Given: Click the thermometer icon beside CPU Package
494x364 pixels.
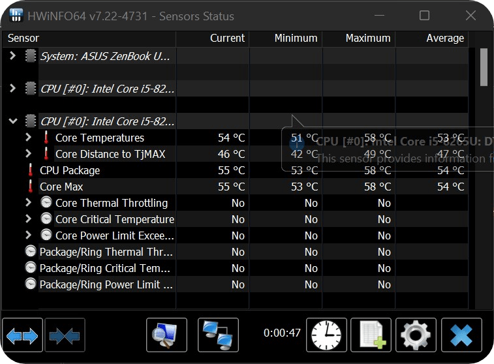Looking at the screenshot, I should (x=30, y=170).
